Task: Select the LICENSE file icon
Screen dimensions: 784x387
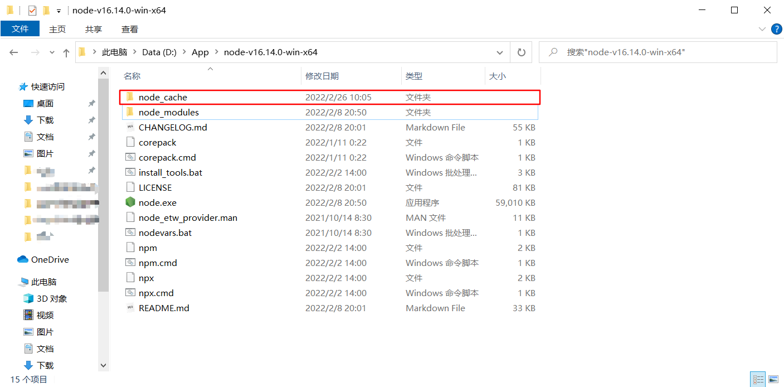Action: [130, 187]
